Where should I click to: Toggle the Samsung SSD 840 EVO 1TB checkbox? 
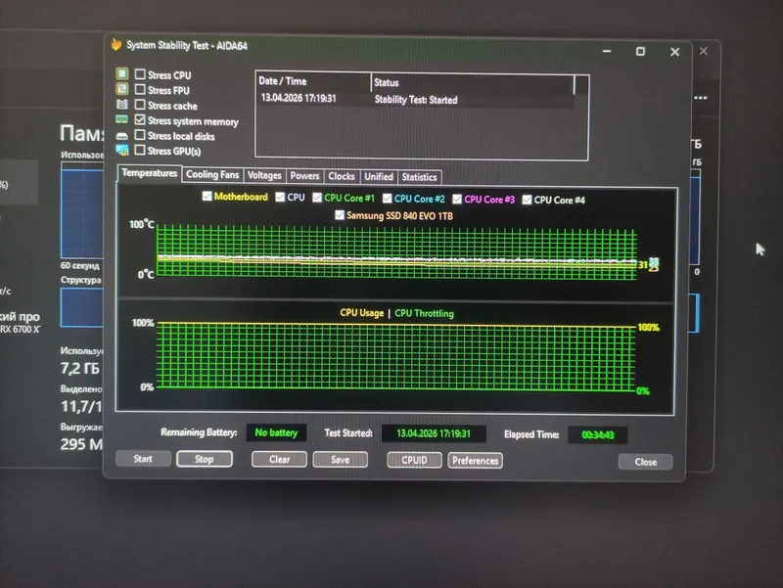pos(340,215)
